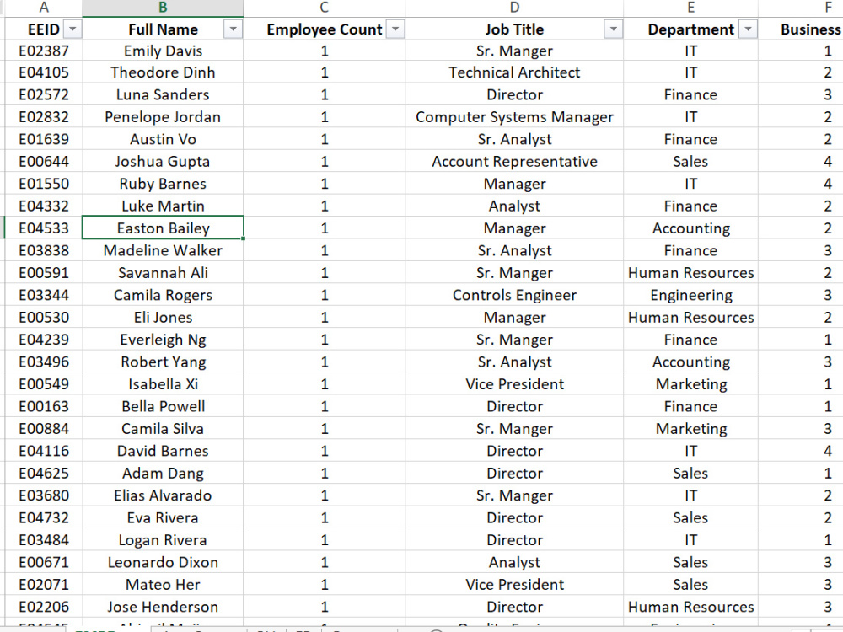Select the Eva Rivera name cell
The width and height of the screenshot is (843, 632).
pos(163,518)
